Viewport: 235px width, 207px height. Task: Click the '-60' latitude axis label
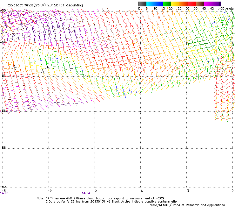[x=3, y=187]
